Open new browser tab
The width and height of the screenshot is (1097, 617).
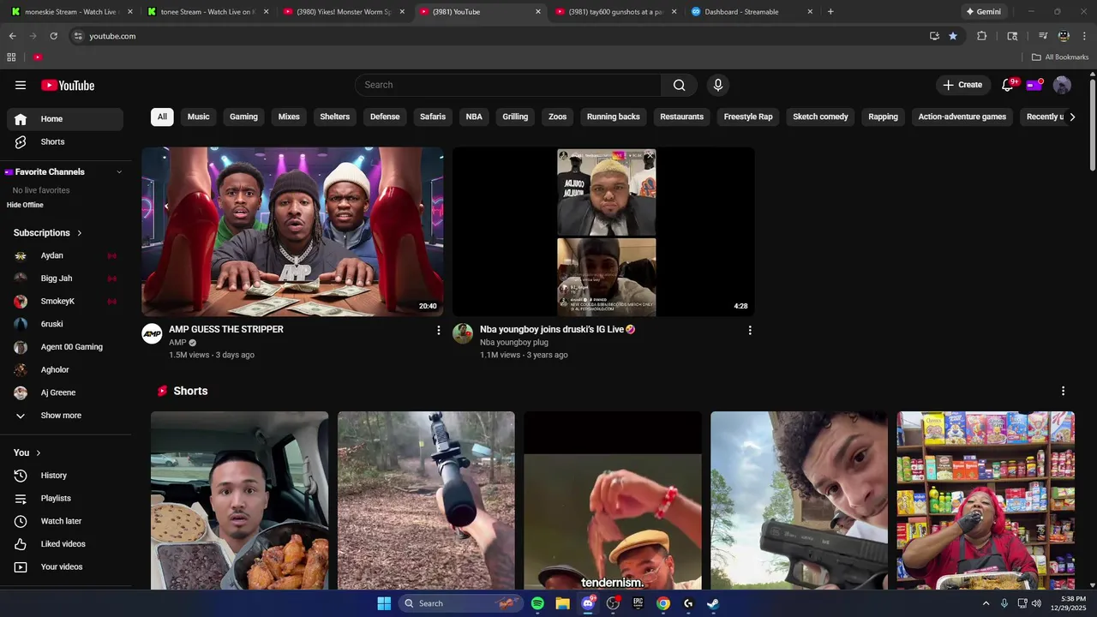[x=830, y=12]
